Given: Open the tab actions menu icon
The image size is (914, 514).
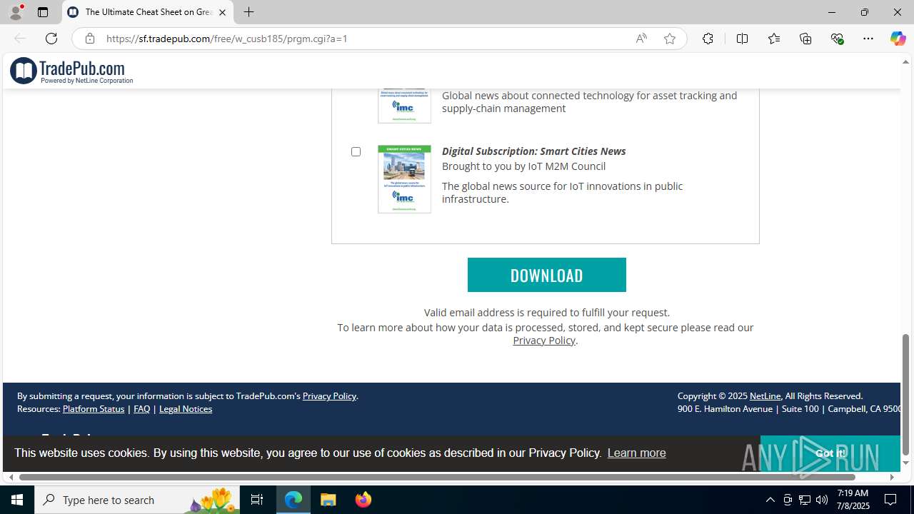Looking at the screenshot, I should click(43, 12).
